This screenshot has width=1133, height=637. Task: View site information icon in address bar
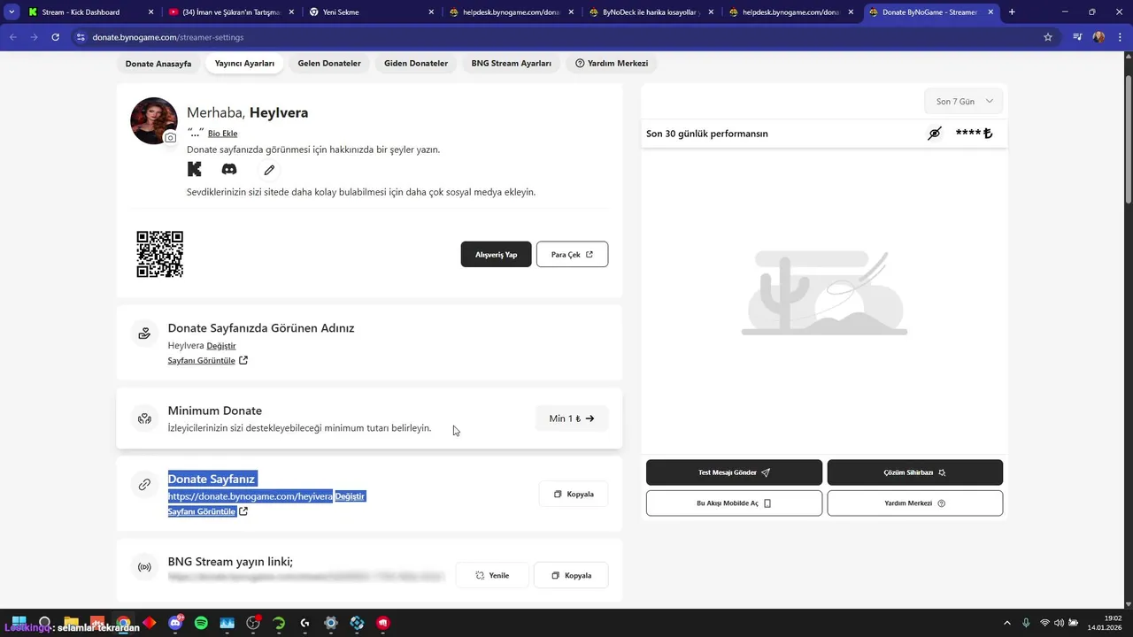81,37
